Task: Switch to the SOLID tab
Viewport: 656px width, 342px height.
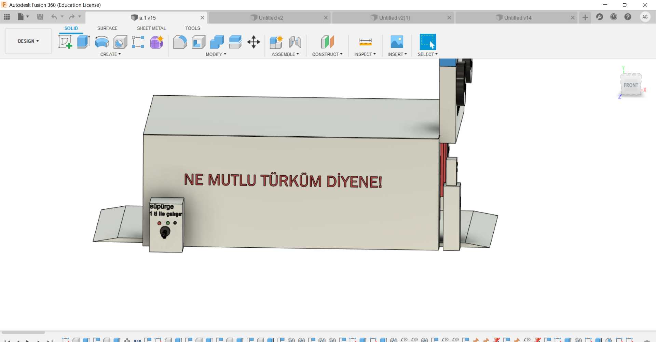Action: click(x=71, y=28)
